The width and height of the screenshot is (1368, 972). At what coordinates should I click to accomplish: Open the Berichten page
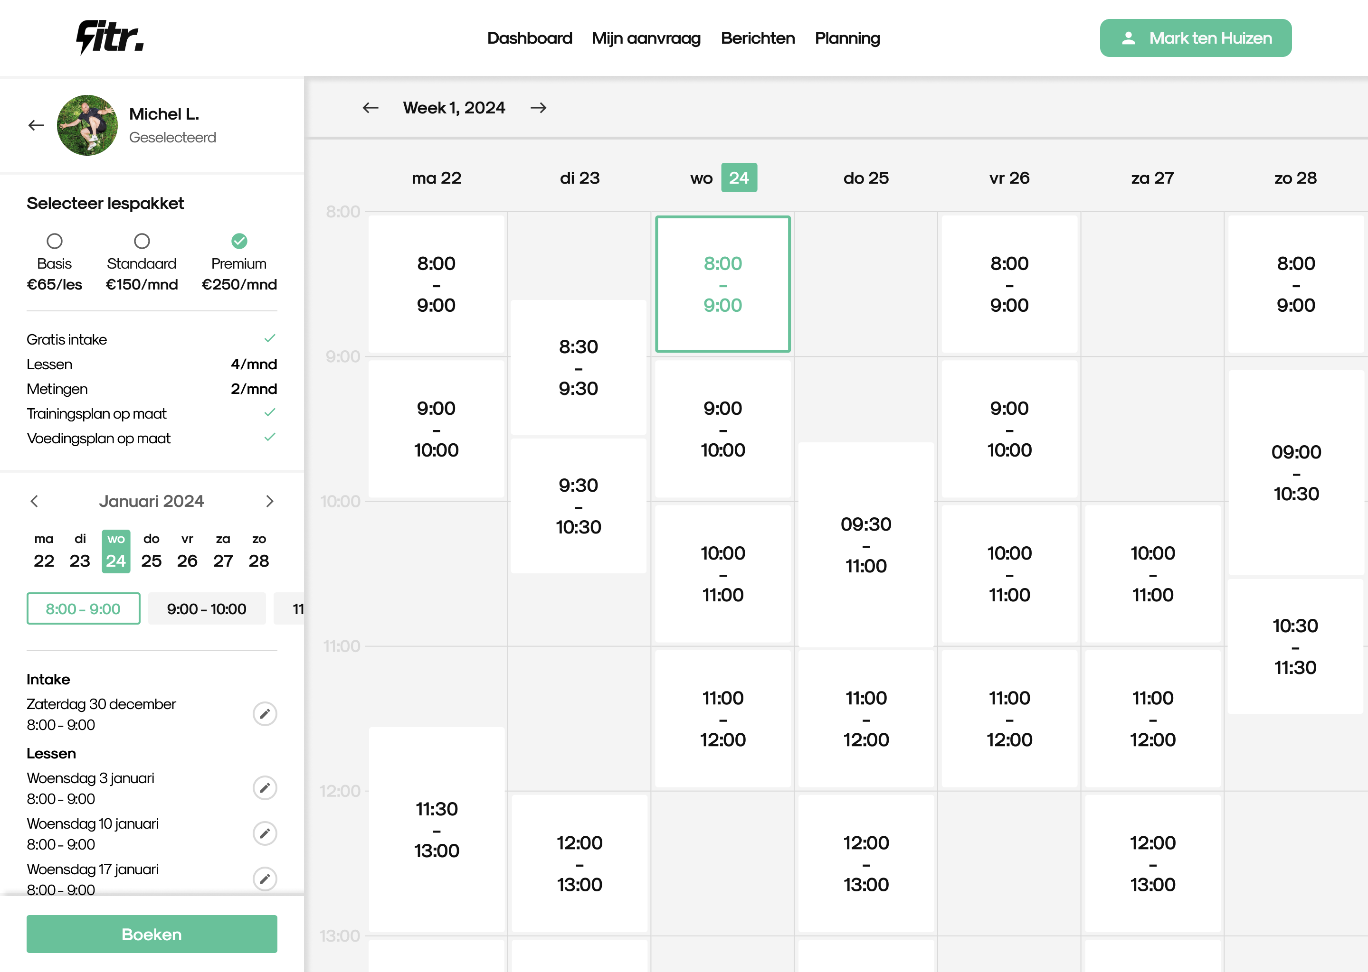(758, 38)
